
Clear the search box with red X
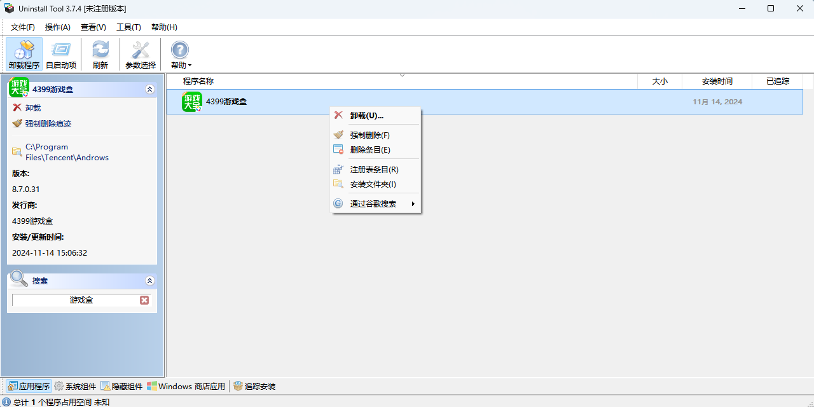(144, 300)
